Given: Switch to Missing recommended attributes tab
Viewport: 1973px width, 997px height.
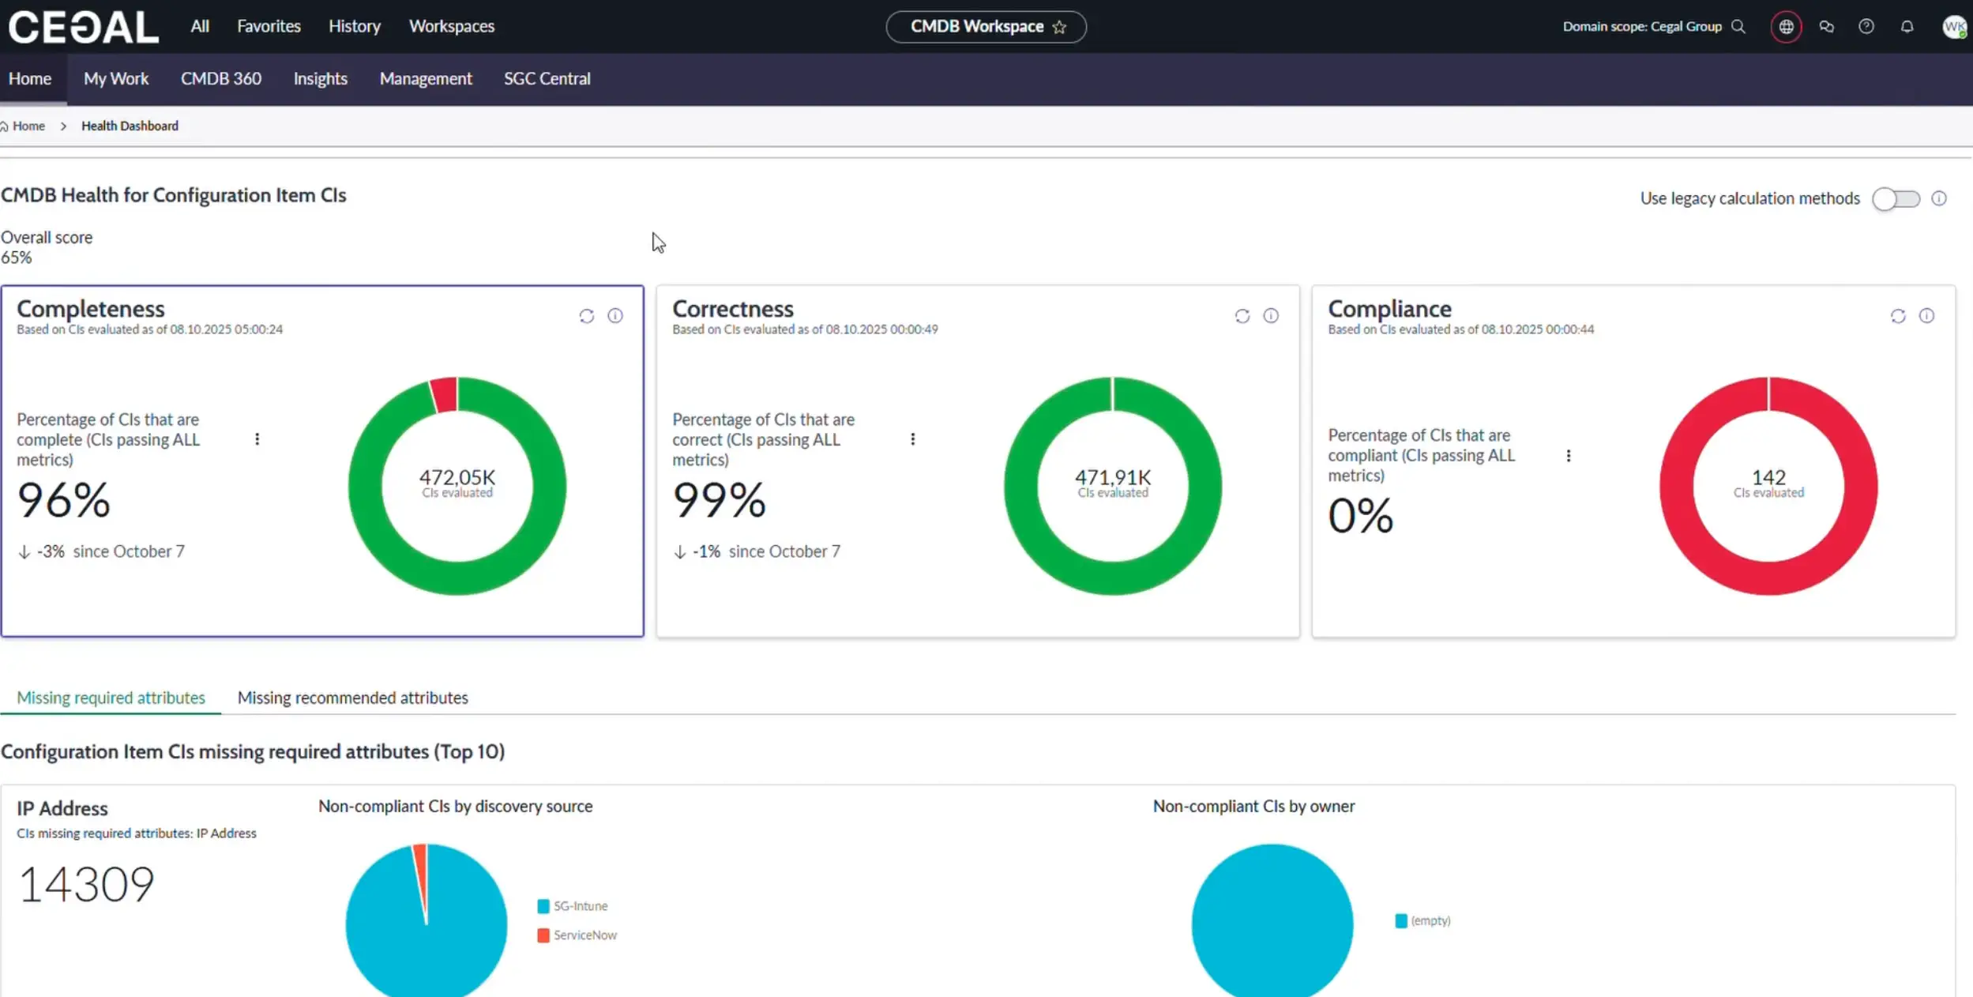Looking at the screenshot, I should click(x=352, y=698).
